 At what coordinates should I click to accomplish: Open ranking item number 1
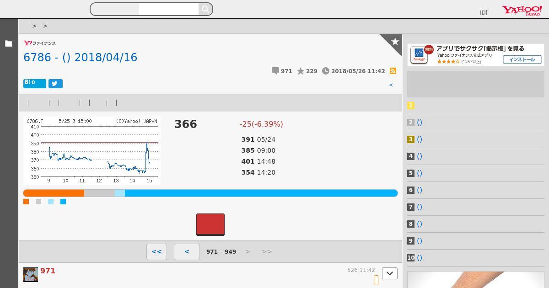point(411,106)
